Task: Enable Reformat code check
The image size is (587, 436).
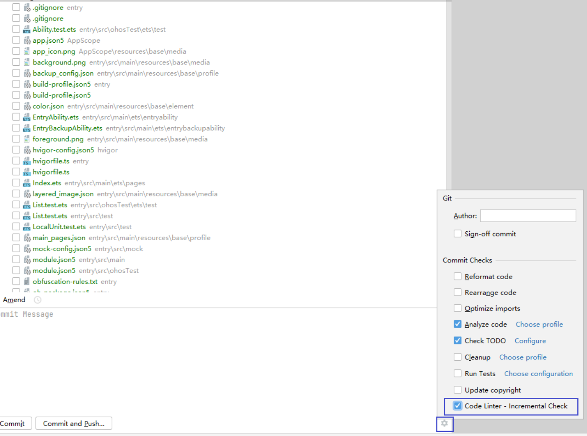Action: pos(458,276)
